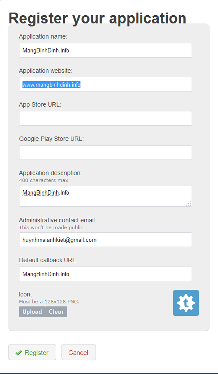This screenshot has width=218, height=374.
Task: Focus the Application name input field
Action: pyautogui.click(x=106, y=50)
